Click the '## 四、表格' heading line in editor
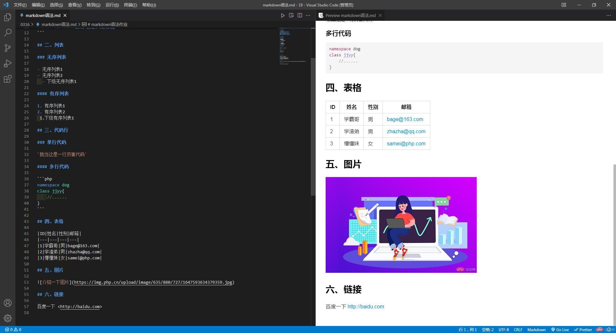 coord(50,221)
